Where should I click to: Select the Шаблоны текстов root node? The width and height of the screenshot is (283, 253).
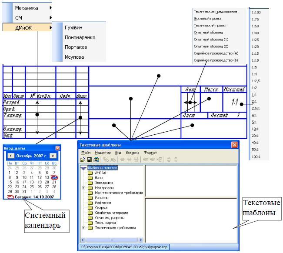tap(103, 168)
